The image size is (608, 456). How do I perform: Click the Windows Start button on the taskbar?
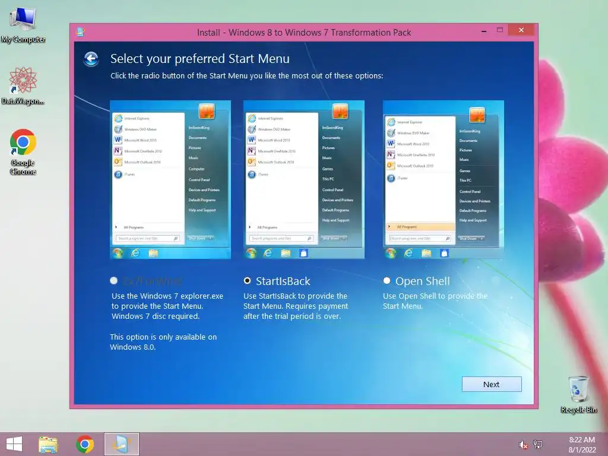pos(14,444)
